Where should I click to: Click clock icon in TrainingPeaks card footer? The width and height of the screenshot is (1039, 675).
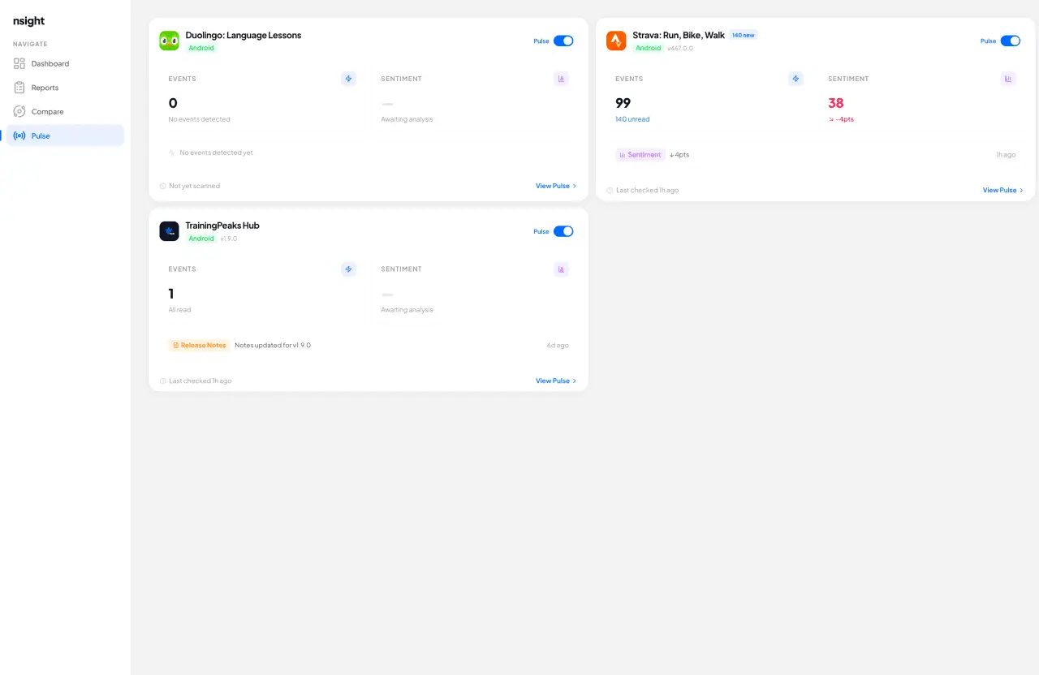coord(163,380)
